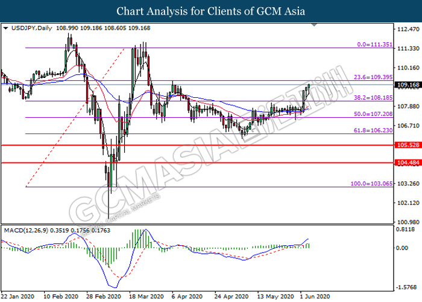
Task: Click the Chart Analysis title banner
Action: pos(211,11)
